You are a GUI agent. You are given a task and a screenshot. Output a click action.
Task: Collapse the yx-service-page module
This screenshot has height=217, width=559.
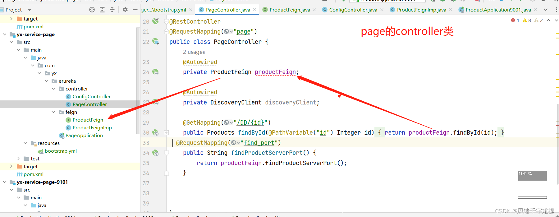(4, 34)
